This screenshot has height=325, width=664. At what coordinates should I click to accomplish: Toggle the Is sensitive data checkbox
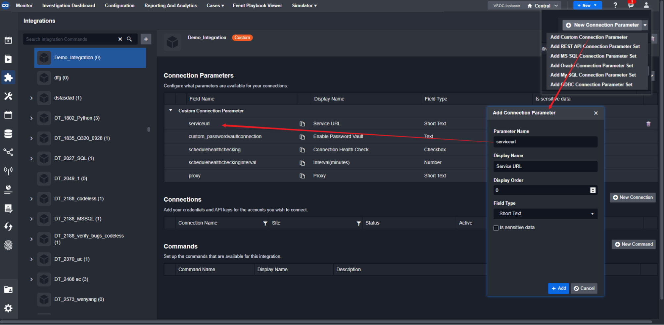tap(496, 228)
